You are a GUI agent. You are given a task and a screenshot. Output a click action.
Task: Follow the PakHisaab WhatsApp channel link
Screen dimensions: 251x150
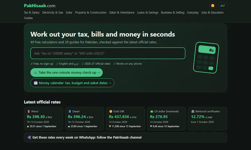coord(125,137)
